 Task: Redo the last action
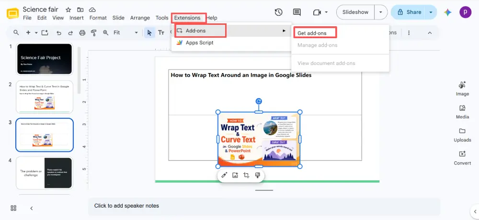(x=70, y=33)
